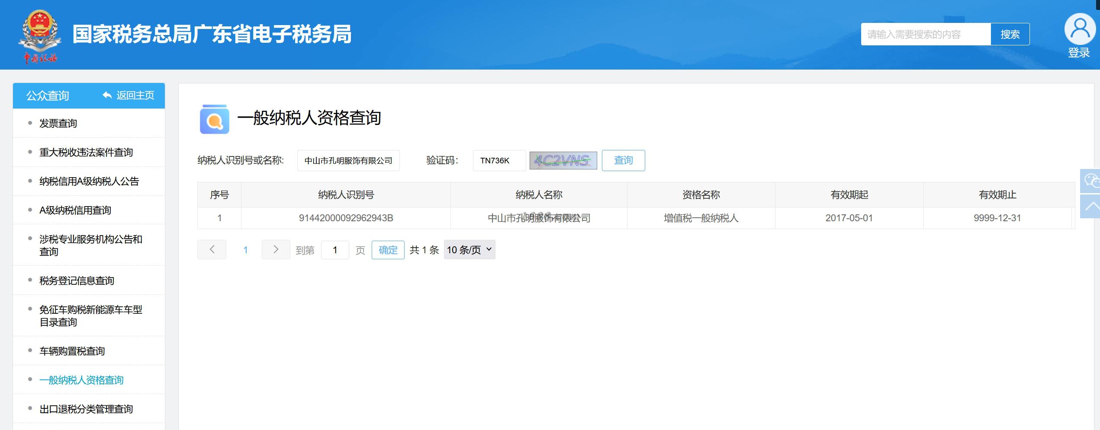Go to next page arrow

point(276,249)
